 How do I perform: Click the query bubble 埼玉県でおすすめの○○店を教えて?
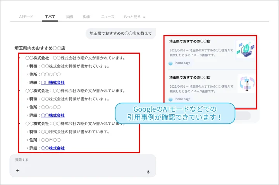[x=121, y=33]
